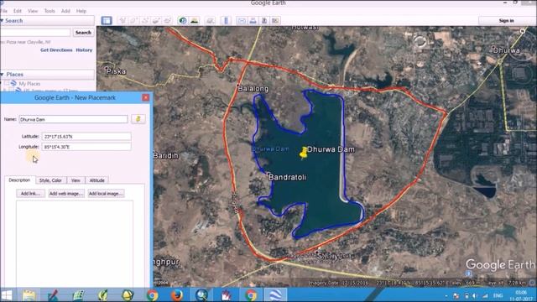Image resolution: width=537 pixels, height=302 pixels.
Task: Click the yellow Dhurwa Dam pushpin on map
Action: pyautogui.click(x=303, y=153)
